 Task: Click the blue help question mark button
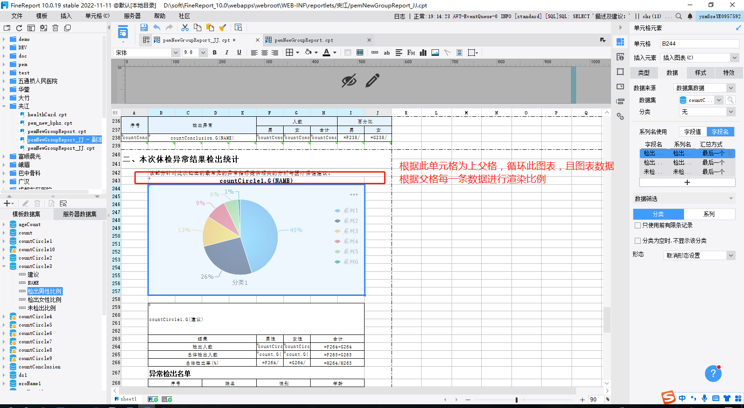coord(713,374)
